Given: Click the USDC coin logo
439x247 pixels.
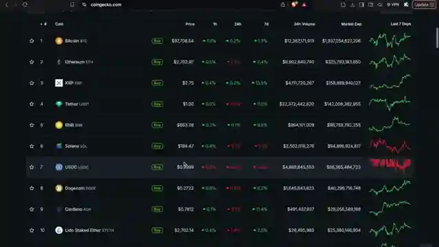Looking at the screenshot, I should tap(59, 167).
